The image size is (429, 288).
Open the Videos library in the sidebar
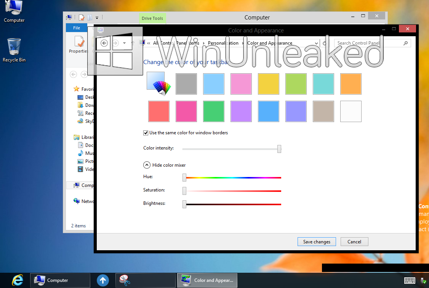88,169
